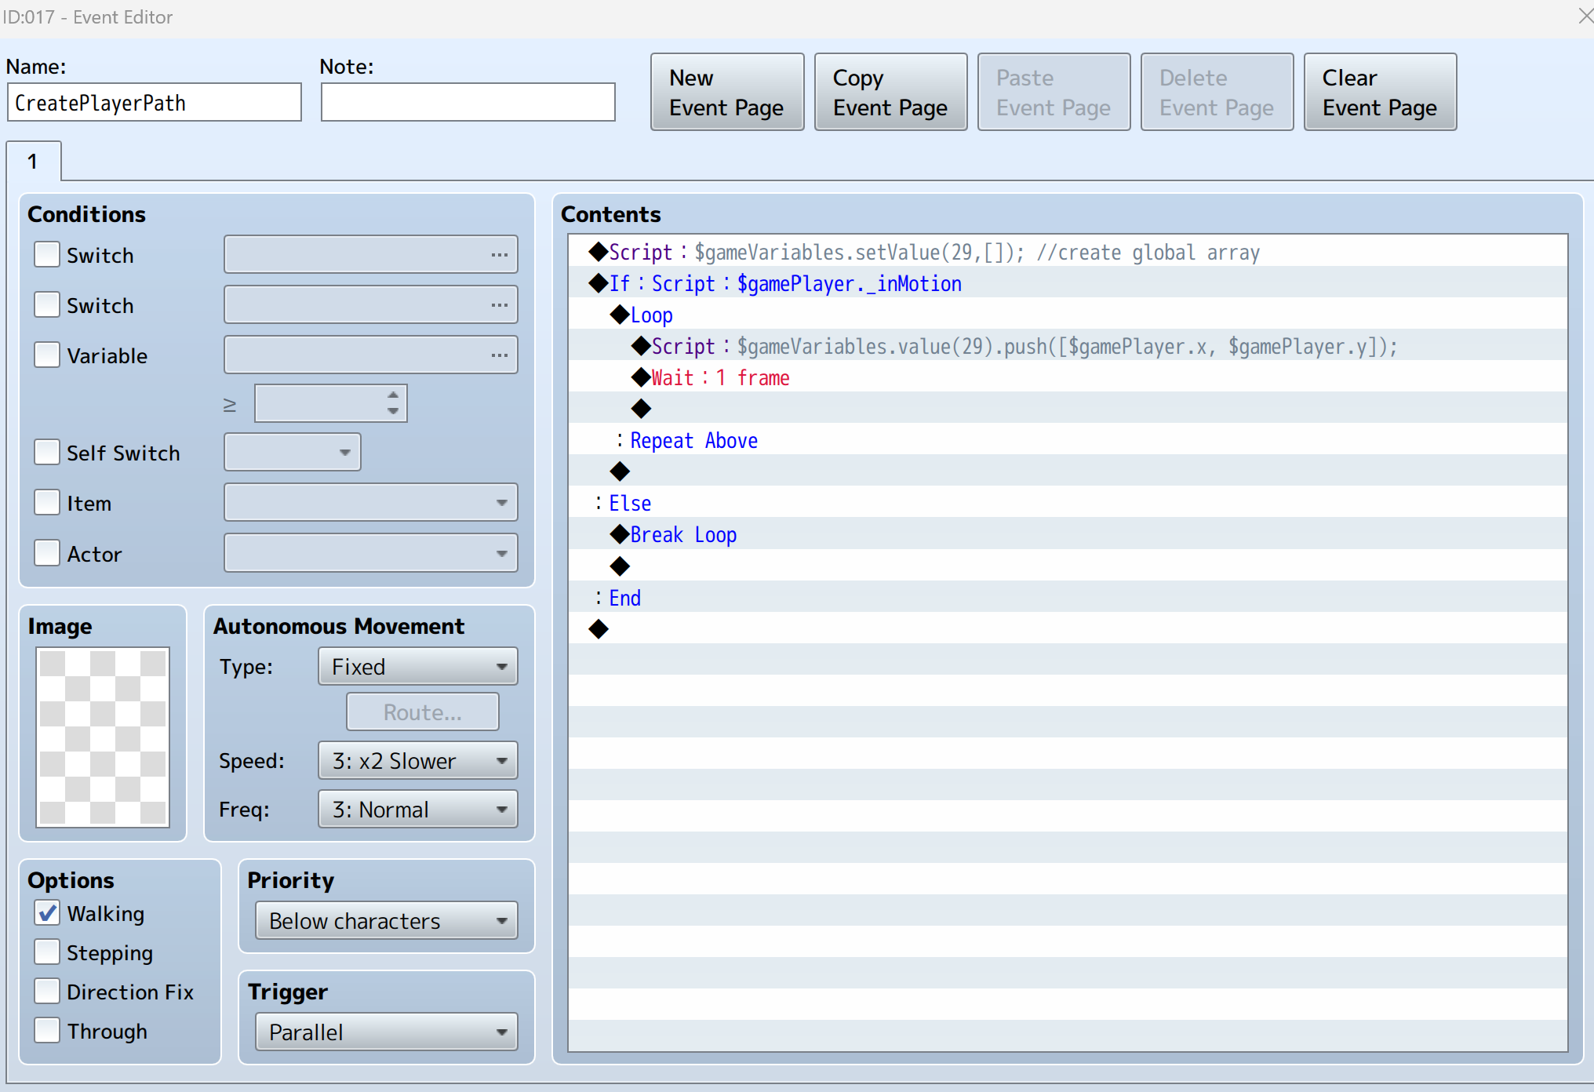Image resolution: width=1594 pixels, height=1092 pixels.
Task: Select the Else line
Action: coord(1068,503)
